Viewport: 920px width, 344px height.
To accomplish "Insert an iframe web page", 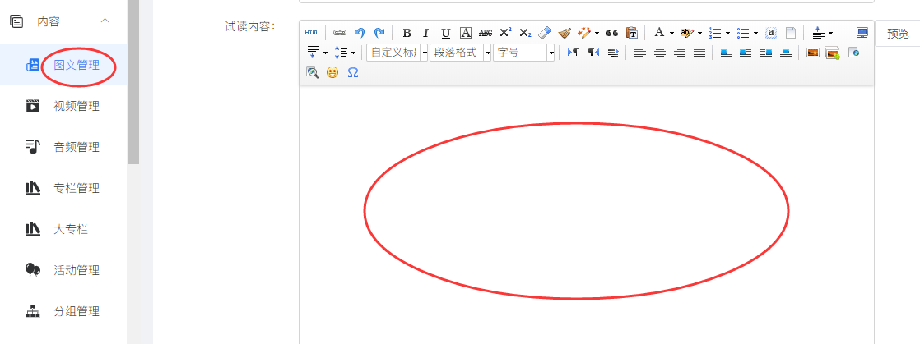I will coord(853,53).
